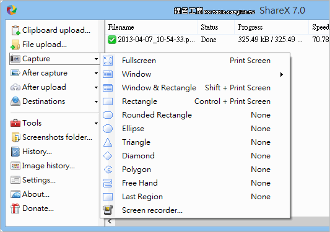Click the Tools red toolbox icon
The image size is (330, 232).
[x=15, y=123]
